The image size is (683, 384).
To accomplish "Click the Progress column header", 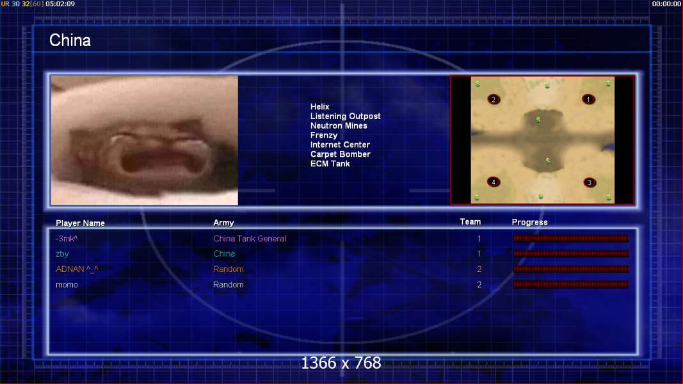I will [x=529, y=222].
